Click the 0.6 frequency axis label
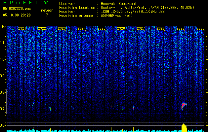This screenshot has height=132, width=208. [3, 125]
